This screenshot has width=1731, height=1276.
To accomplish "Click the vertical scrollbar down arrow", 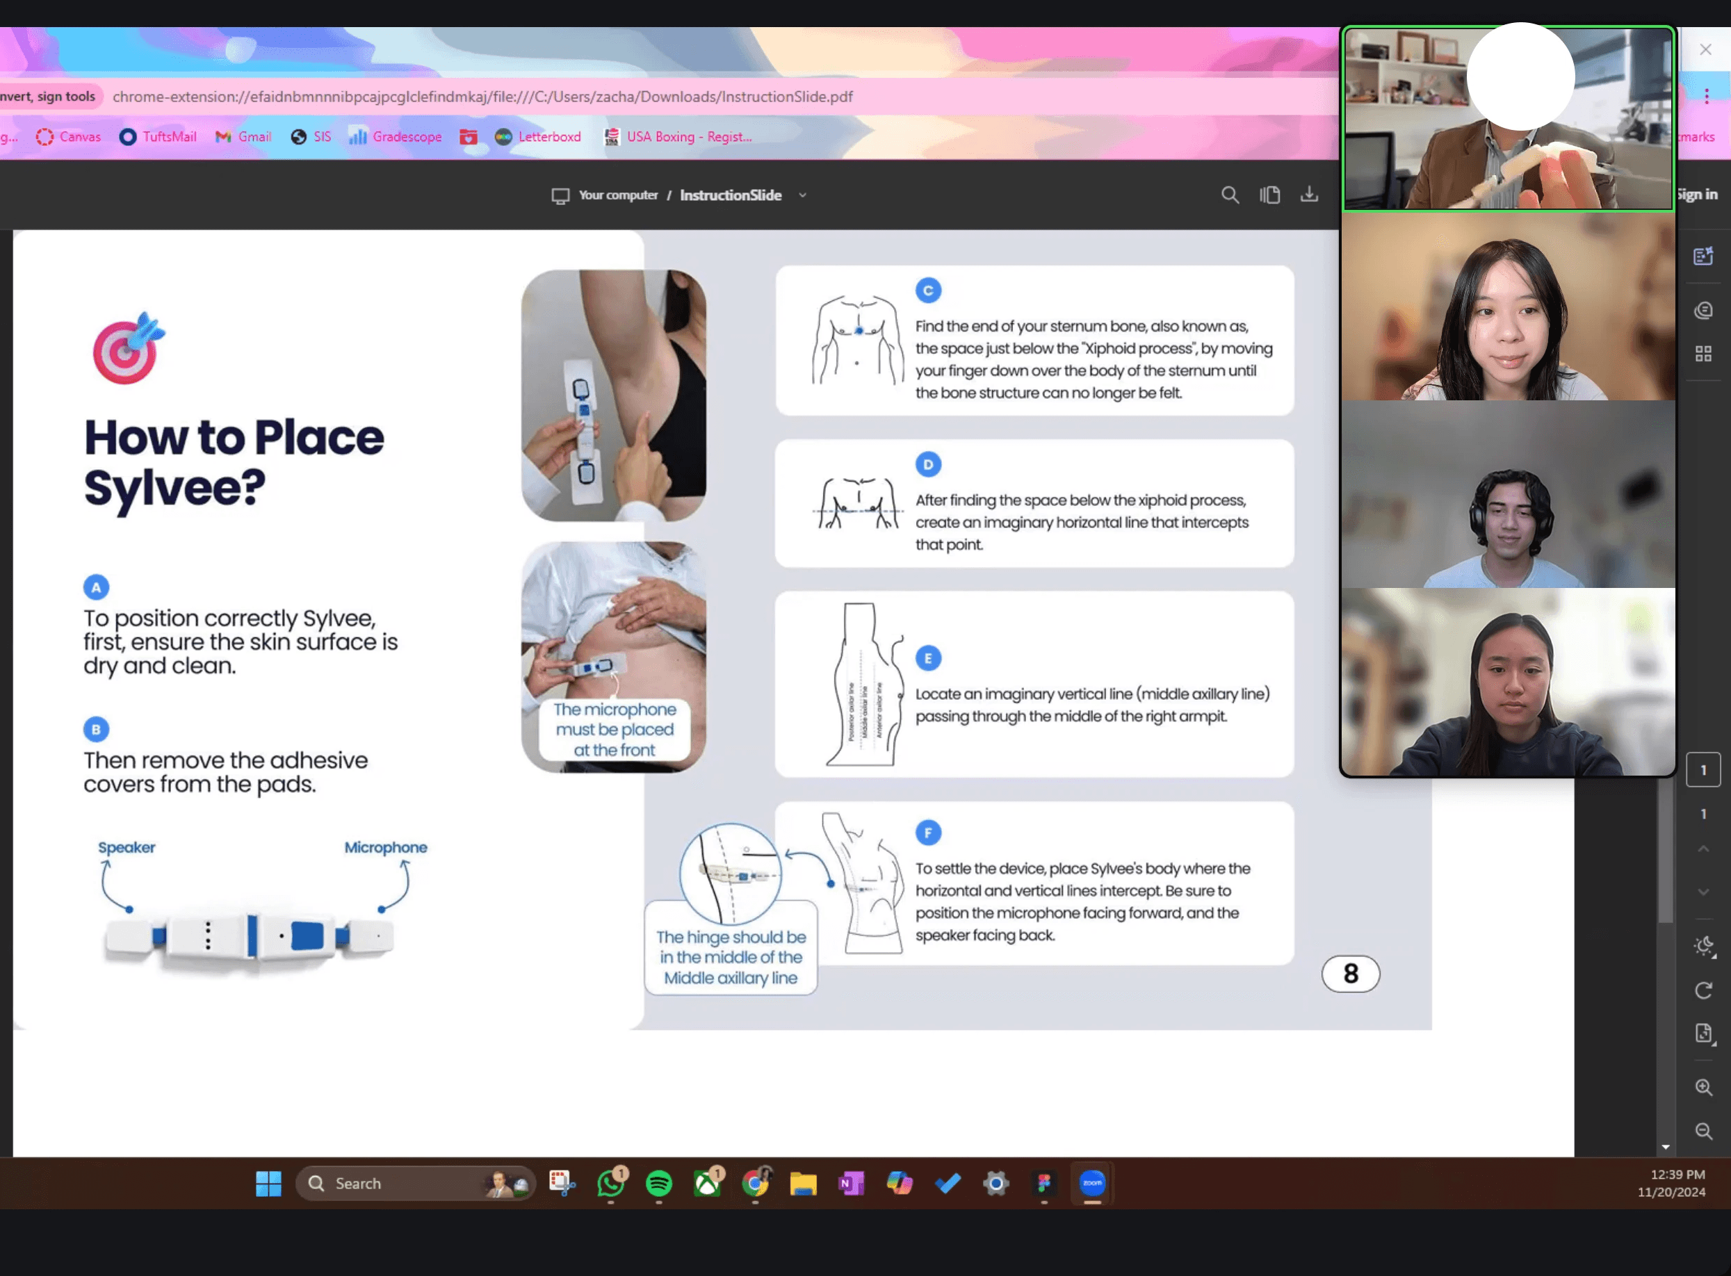I will (x=1666, y=1147).
